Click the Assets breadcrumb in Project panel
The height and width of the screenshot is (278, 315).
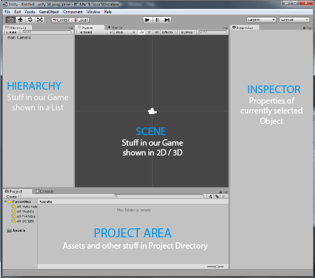[x=45, y=202]
